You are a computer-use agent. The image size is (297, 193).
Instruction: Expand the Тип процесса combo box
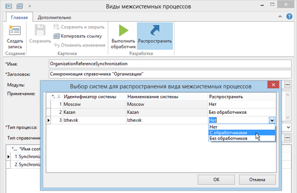point(288,127)
